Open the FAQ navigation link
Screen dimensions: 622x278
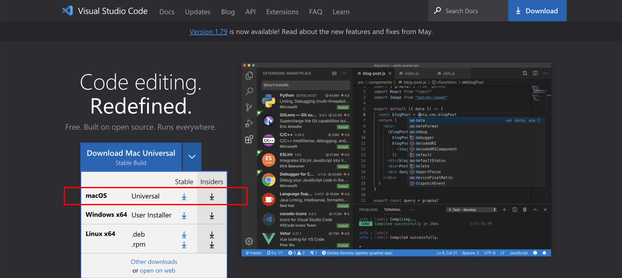pos(315,12)
